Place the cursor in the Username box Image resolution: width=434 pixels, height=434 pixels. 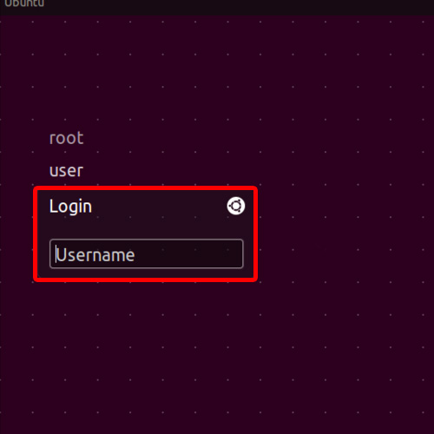[147, 254]
